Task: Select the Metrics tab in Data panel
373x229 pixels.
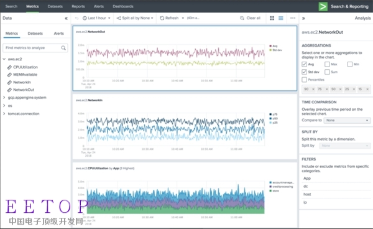Action: click(11, 34)
